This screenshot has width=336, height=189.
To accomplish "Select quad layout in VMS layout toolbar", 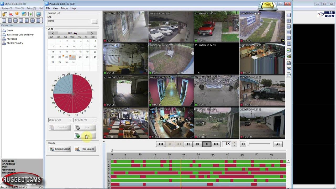I will 10,20.
